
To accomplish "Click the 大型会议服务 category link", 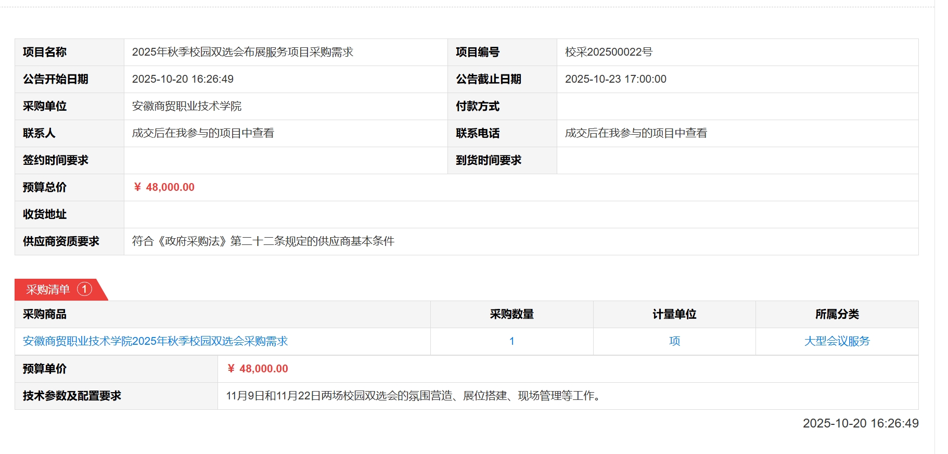I will (x=837, y=341).
